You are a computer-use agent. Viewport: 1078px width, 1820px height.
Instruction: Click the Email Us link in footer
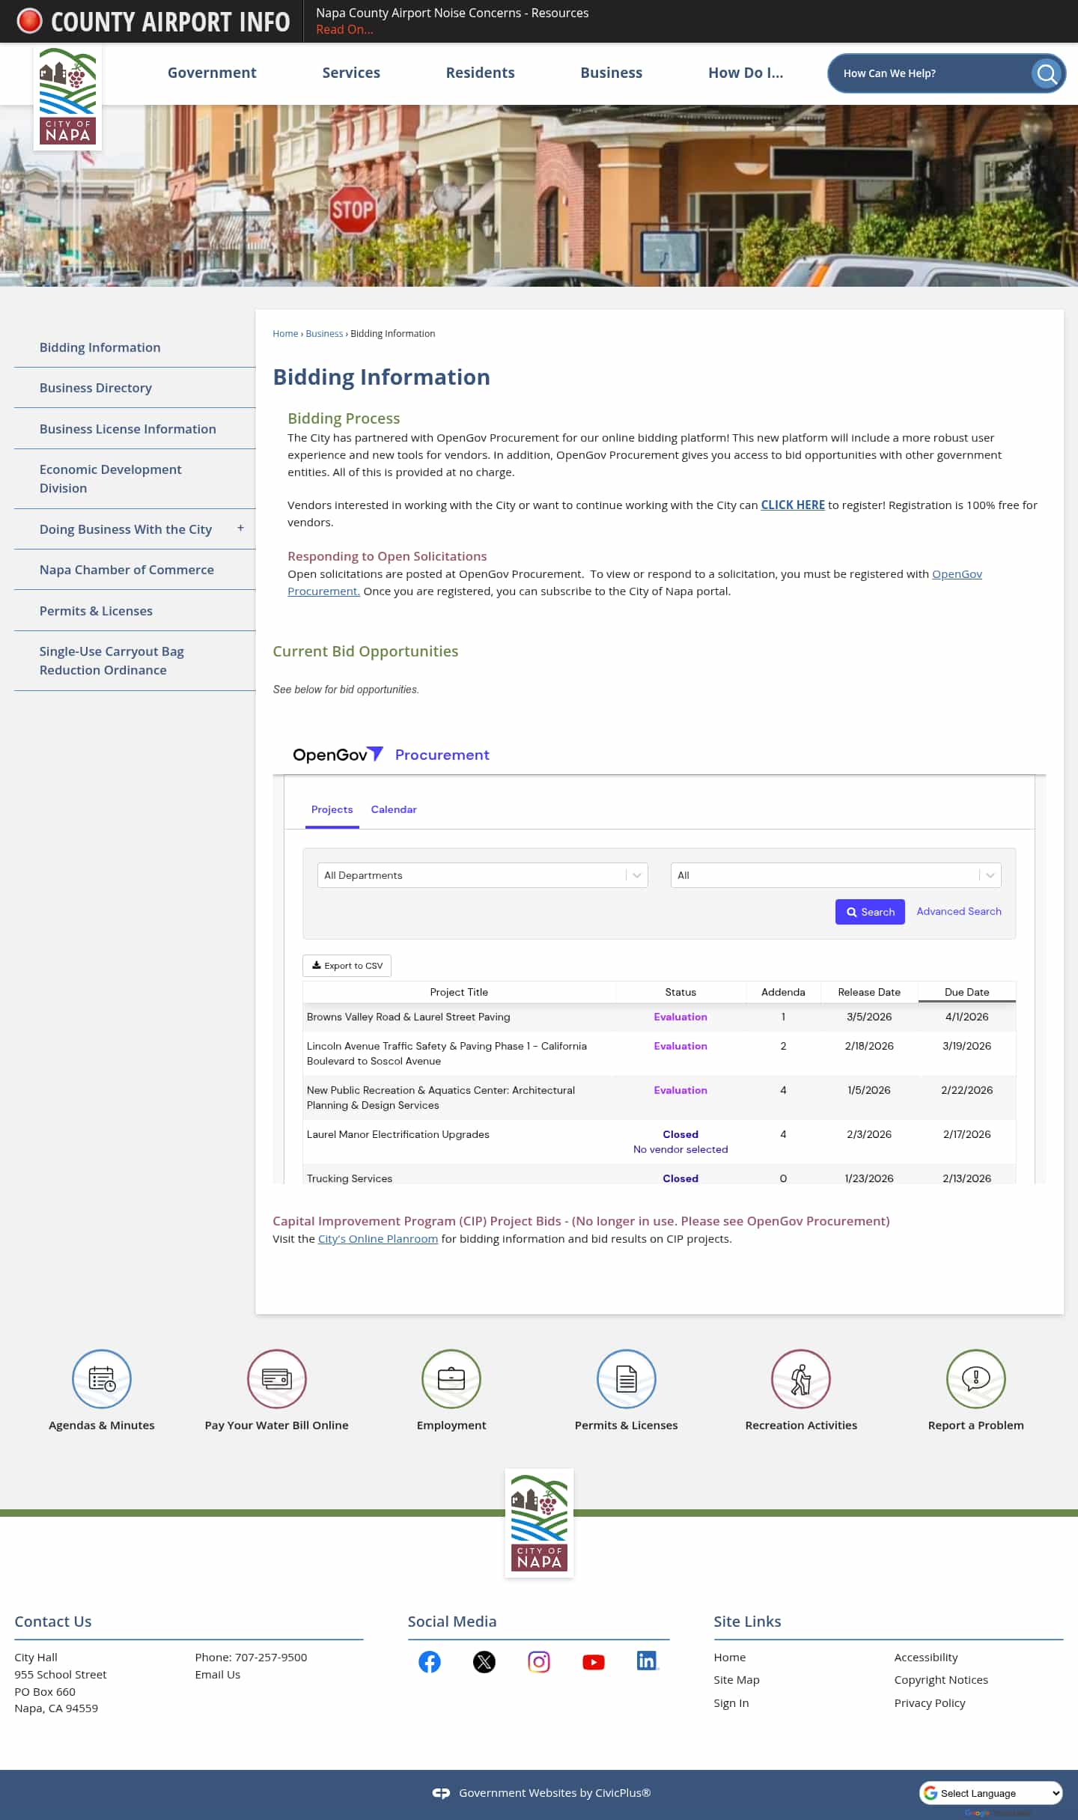(x=218, y=1675)
